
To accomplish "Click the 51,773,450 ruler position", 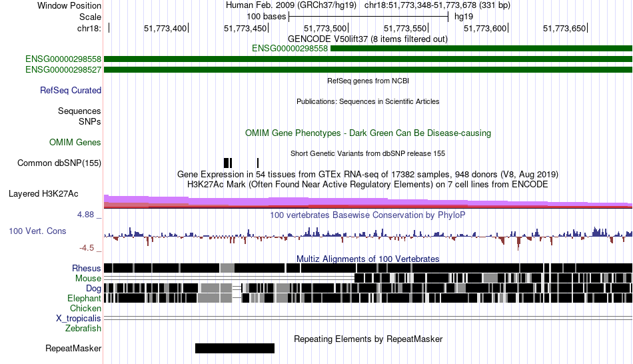I will tap(245, 28).
